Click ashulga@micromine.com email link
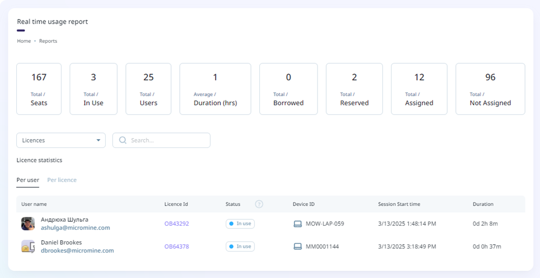Screen dimensions: 540x278 [x=76, y=228]
